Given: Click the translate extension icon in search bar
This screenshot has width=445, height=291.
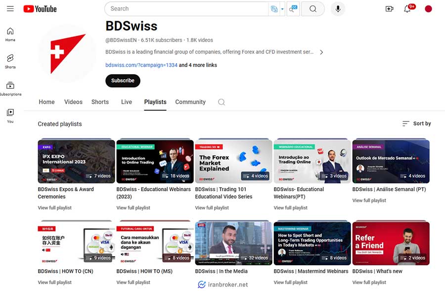Looking at the screenshot, I should tap(274, 9).
